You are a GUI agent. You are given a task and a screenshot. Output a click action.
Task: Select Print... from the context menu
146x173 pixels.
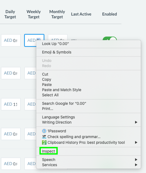tap(47, 109)
